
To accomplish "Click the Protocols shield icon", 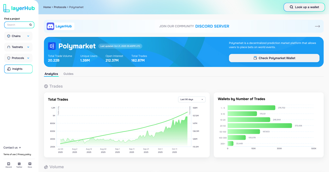I will point(9,58).
